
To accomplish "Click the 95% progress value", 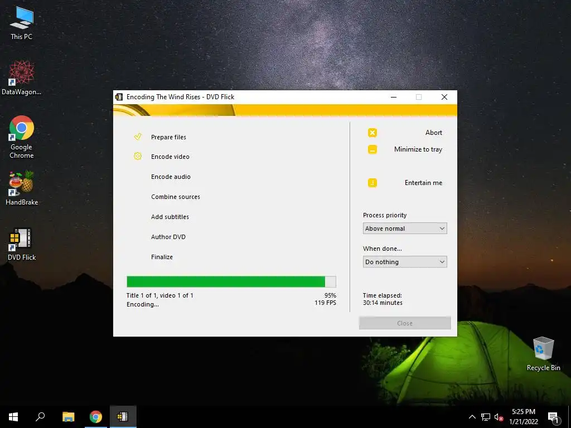I will [x=330, y=295].
